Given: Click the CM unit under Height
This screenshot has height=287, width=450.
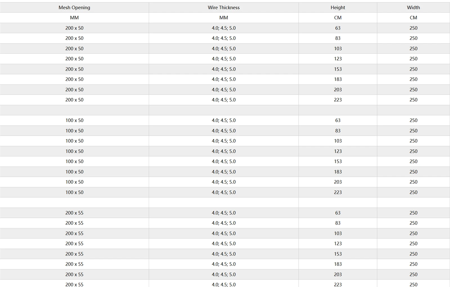Looking at the screenshot, I should click(338, 18).
